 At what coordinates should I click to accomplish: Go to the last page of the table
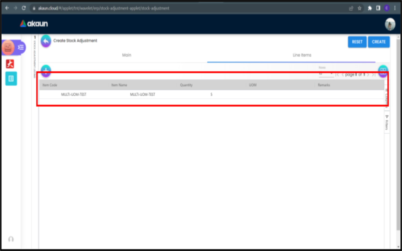tap(374, 75)
